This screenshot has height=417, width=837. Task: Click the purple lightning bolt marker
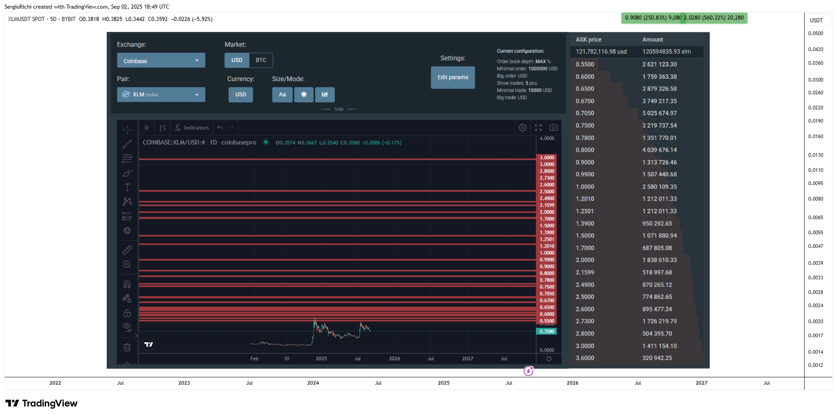click(529, 371)
